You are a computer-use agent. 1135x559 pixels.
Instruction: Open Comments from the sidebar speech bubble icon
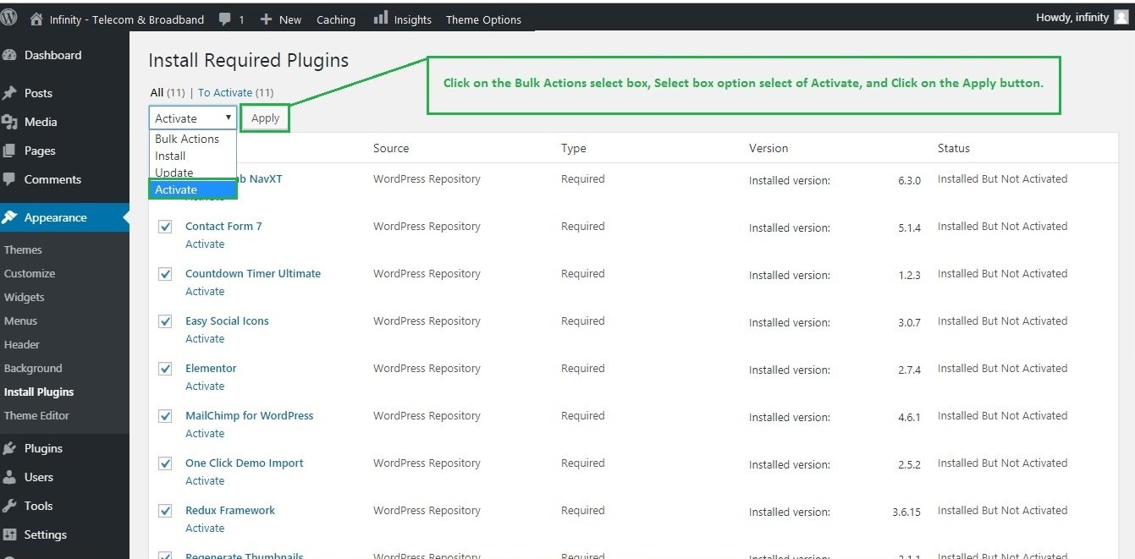click(x=10, y=179)
